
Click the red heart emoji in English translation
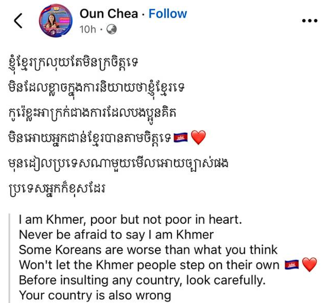tap(309, 265)
